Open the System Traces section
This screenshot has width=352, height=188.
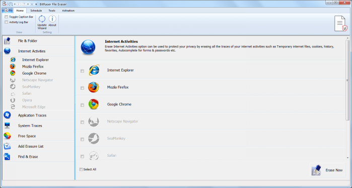[x=38, y=126]
